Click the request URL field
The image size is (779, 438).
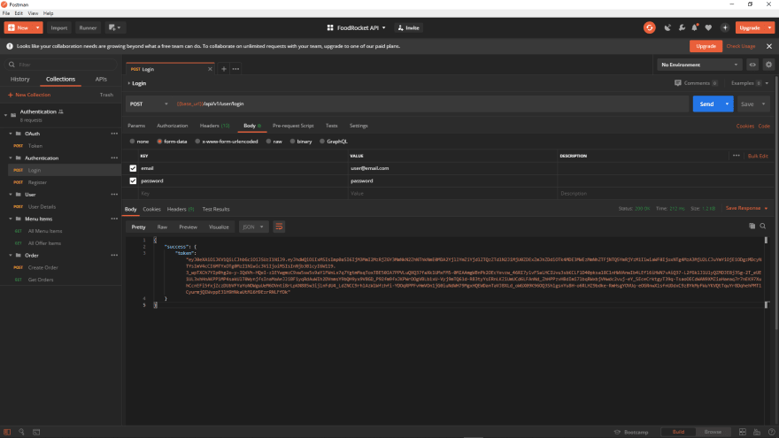[431, 104]
